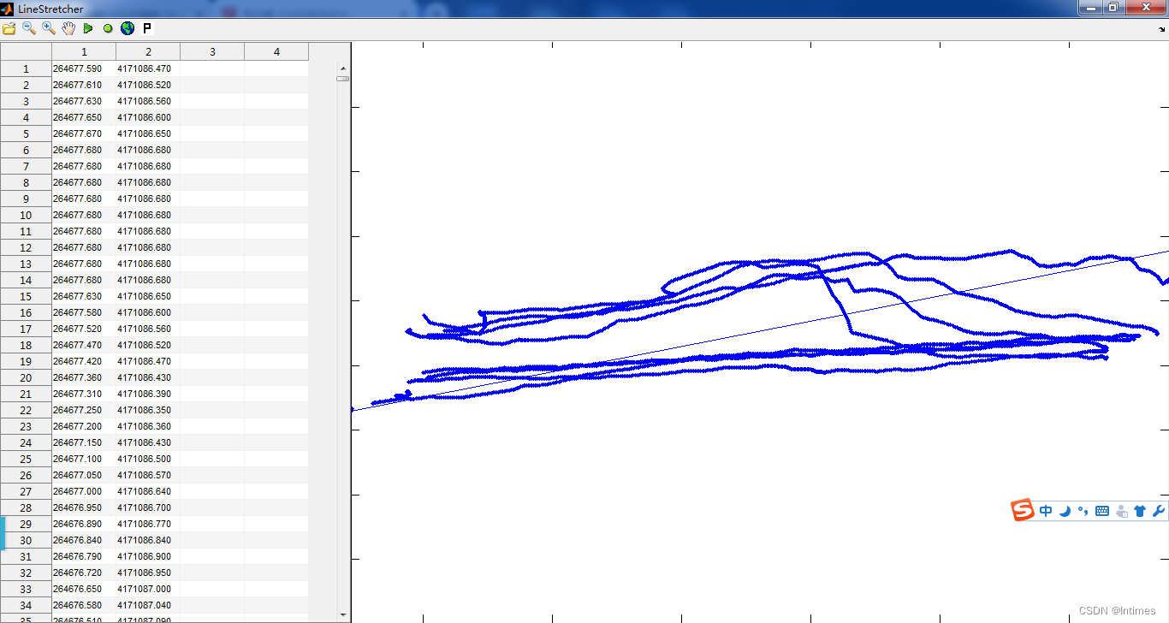This screenshot has height=623, width=1169.
Task: Run processing with the green play arrow
Action: click(x=87, y=27)
